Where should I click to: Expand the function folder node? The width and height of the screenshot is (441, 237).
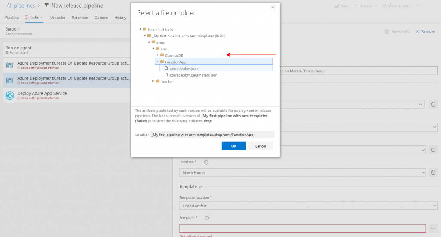coord(153,81)
